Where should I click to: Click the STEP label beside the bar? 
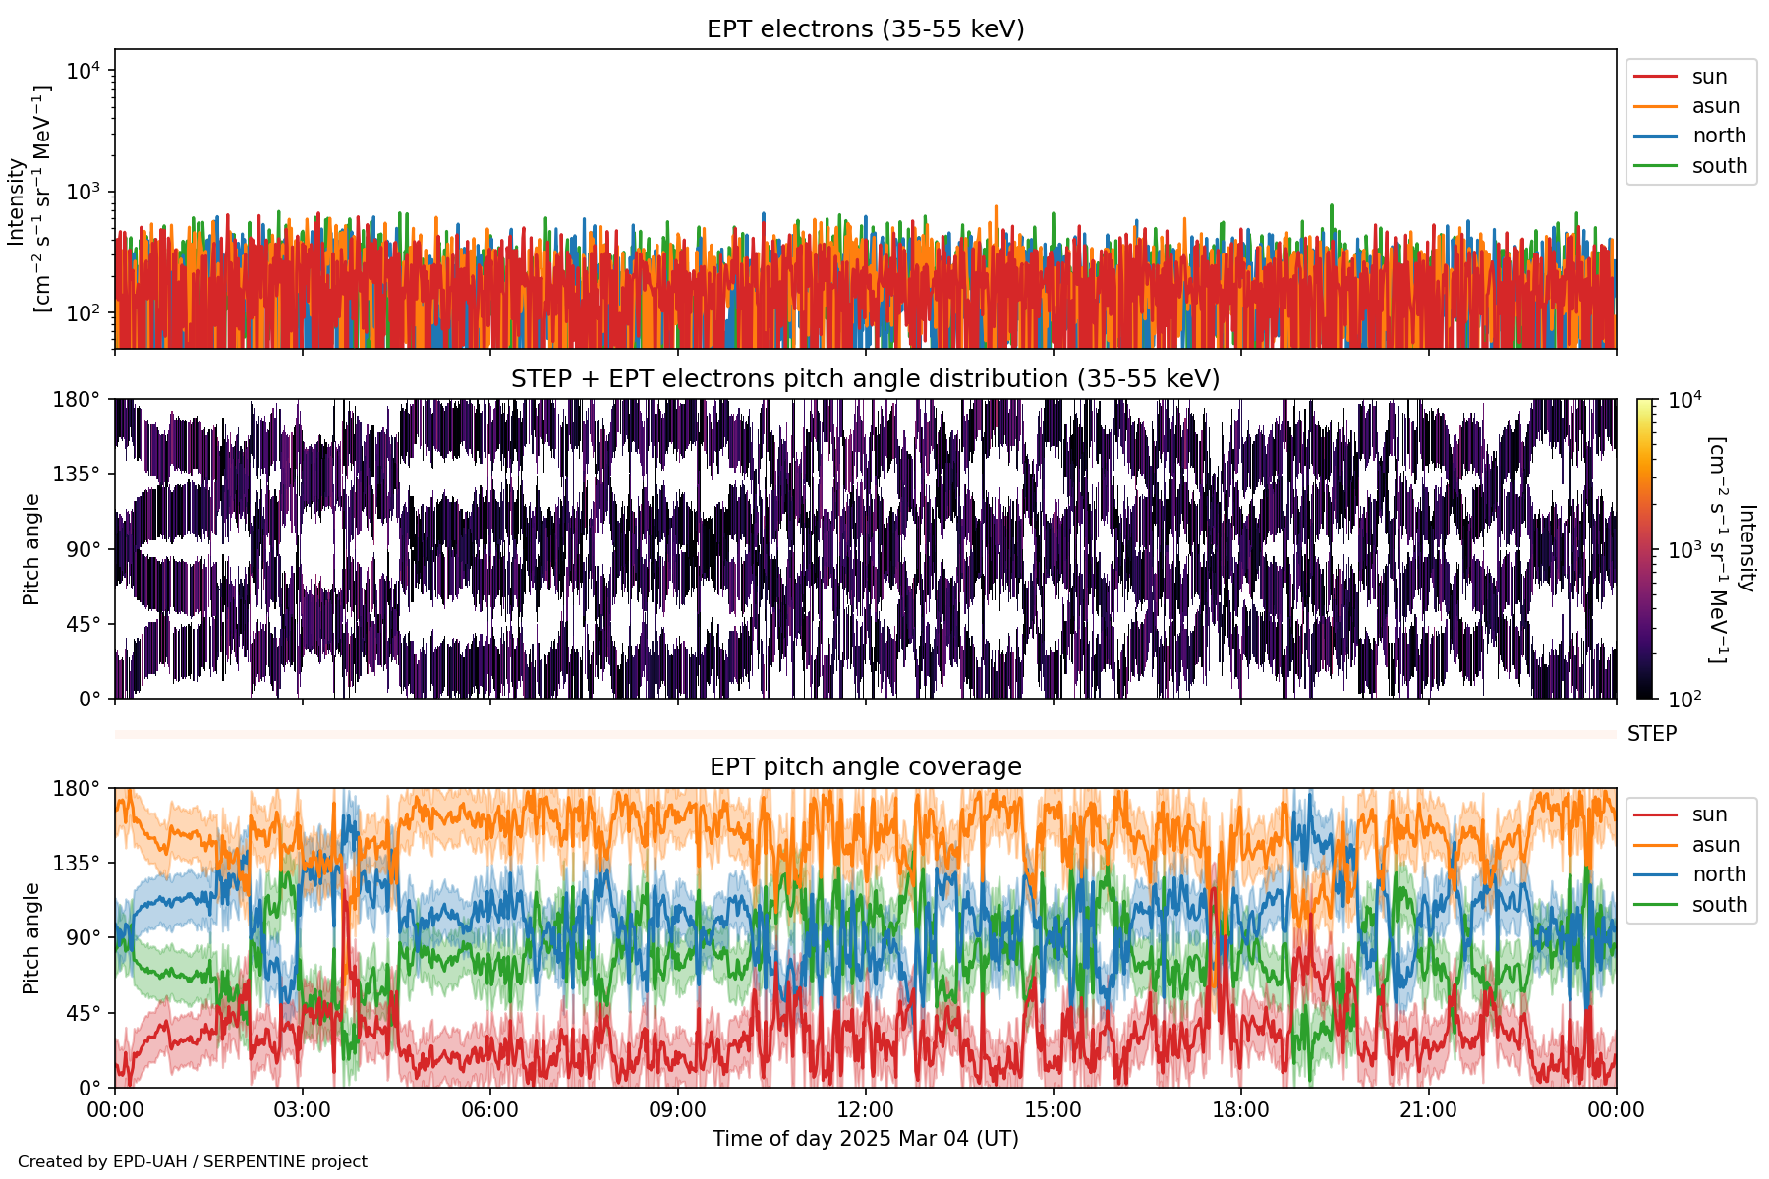(x=1651, y=734)
